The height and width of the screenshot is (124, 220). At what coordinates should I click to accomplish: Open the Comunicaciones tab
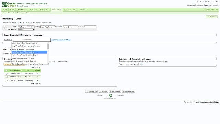70,10
